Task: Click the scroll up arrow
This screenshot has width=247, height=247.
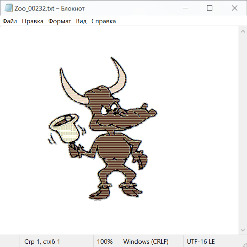Action: (243, 32)
